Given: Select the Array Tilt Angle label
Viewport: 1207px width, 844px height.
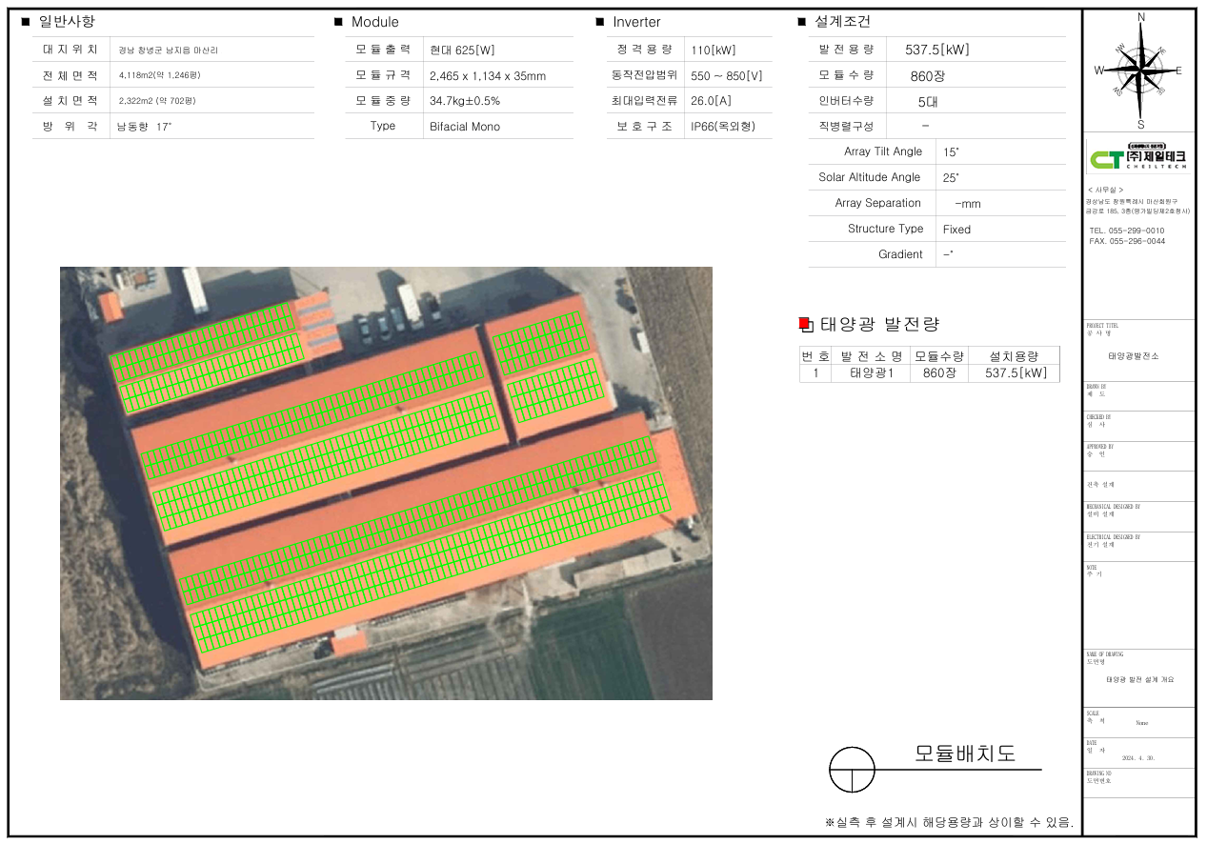Looking at the screenshot, I should pos(882,151).
